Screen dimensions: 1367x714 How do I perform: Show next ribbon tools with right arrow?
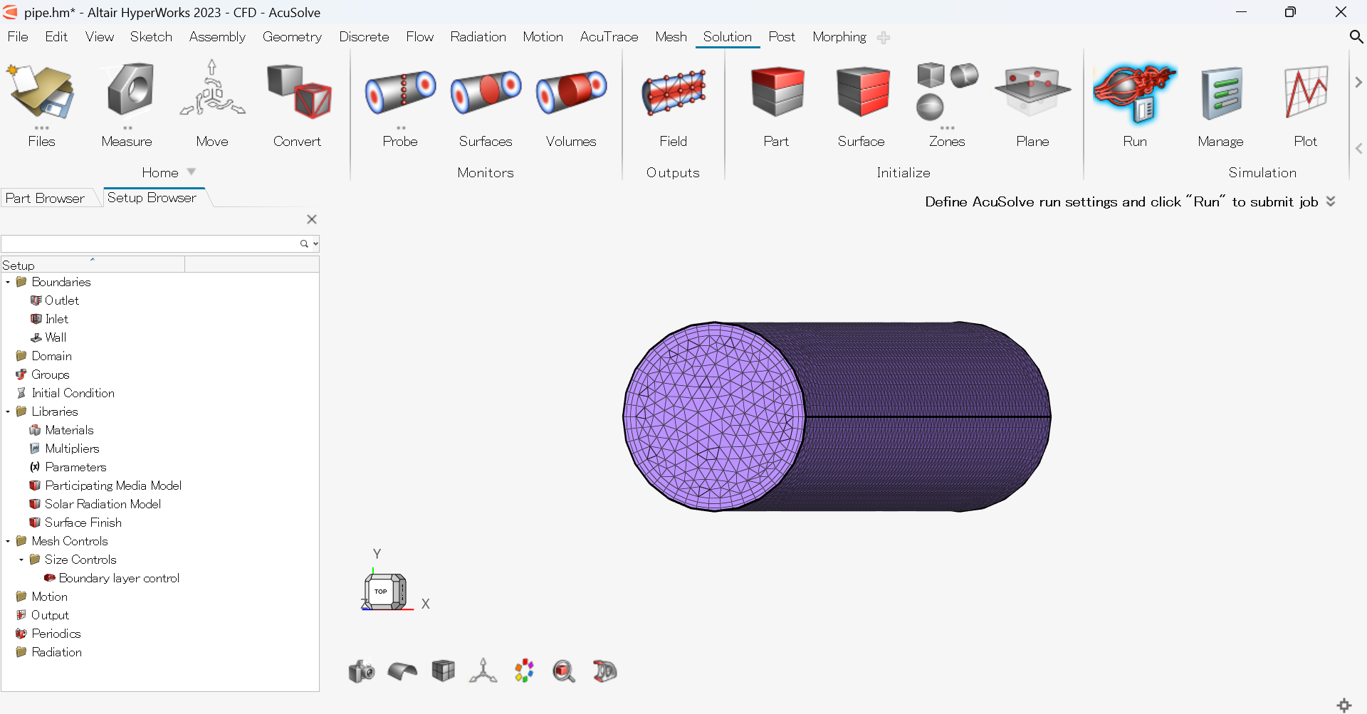[1358, 83]
